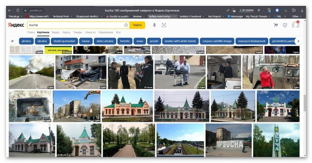Viewport: 312px width, 163px height.
Task: Go to the Яндекс logo home
Action: [16, 25]
